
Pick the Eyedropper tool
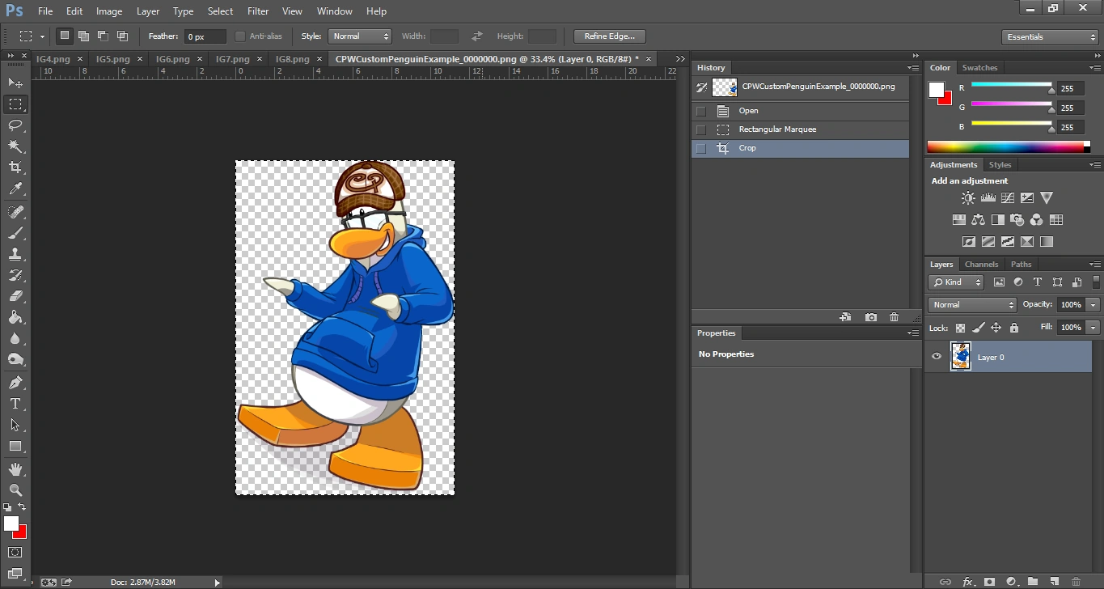15,189
